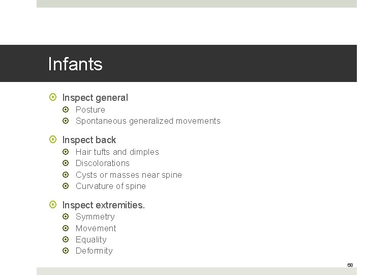The height and width of the screenshot is (275, 366).
Task: Click the Movement list item
Action: click(96, 229)
